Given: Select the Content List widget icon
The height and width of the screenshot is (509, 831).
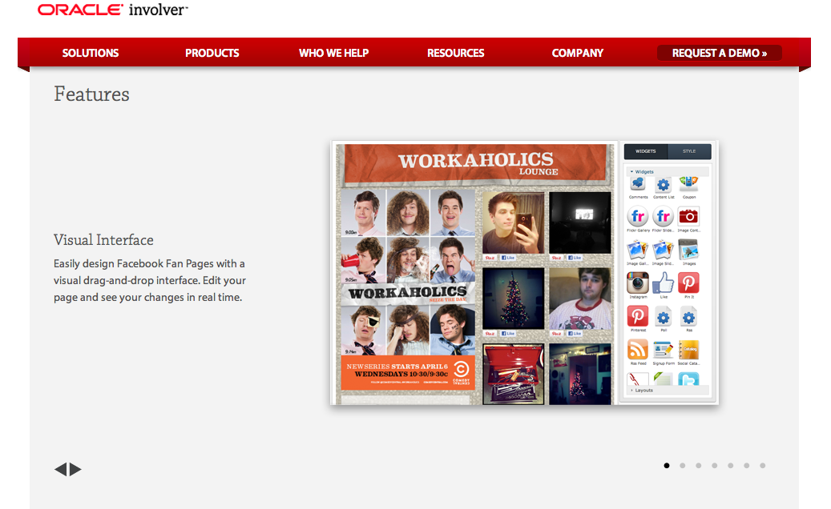Looking at the screenshot, I should pyautogui.click(x=663, y=185).
